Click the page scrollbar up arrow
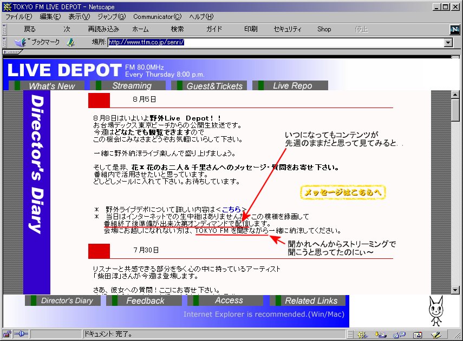The height and width of the screenshot is (341, 463). pos(455,95)
